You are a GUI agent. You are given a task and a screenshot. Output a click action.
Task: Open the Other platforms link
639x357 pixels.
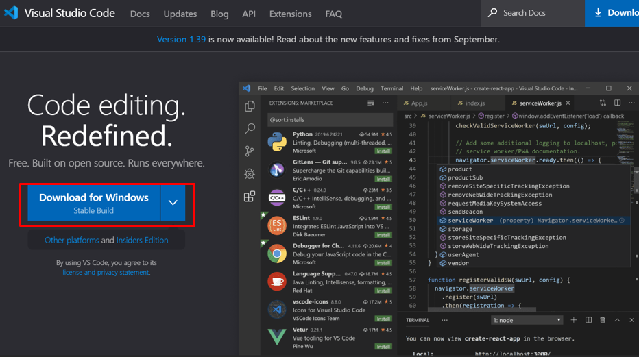[72, 241]
